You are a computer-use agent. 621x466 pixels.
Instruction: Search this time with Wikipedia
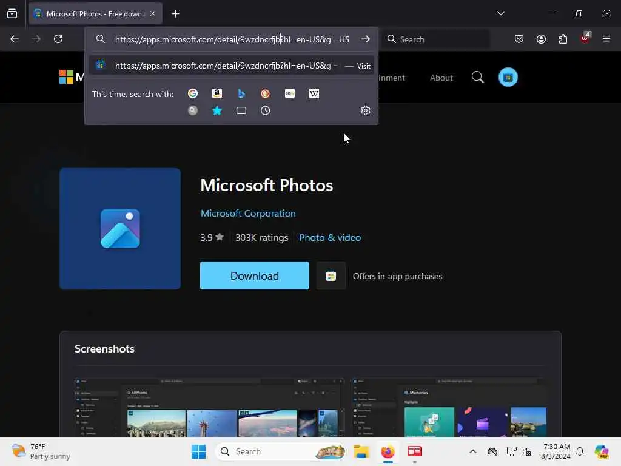[x=314, y=93]
